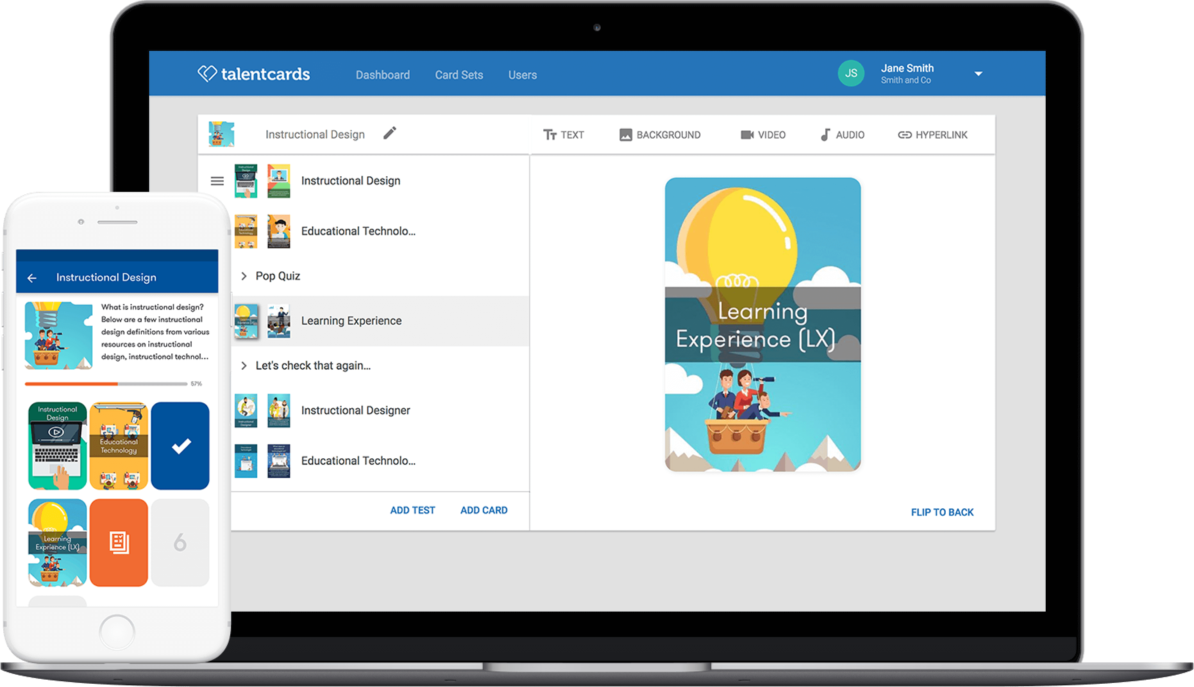Click the HYPERLINK toolbar label
1194x687 pixels.
pyautogui.click(x=941, y=135)
